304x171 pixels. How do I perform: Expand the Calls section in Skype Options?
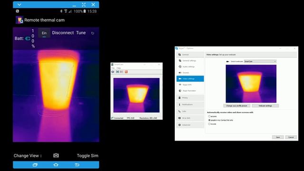pyautogui.click(x=190, y=111)
